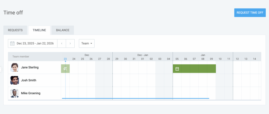The width and height of the screenshot is (269, 114).
Task: Open the Team filter dropdown
Action: click(x=87, y=43)
